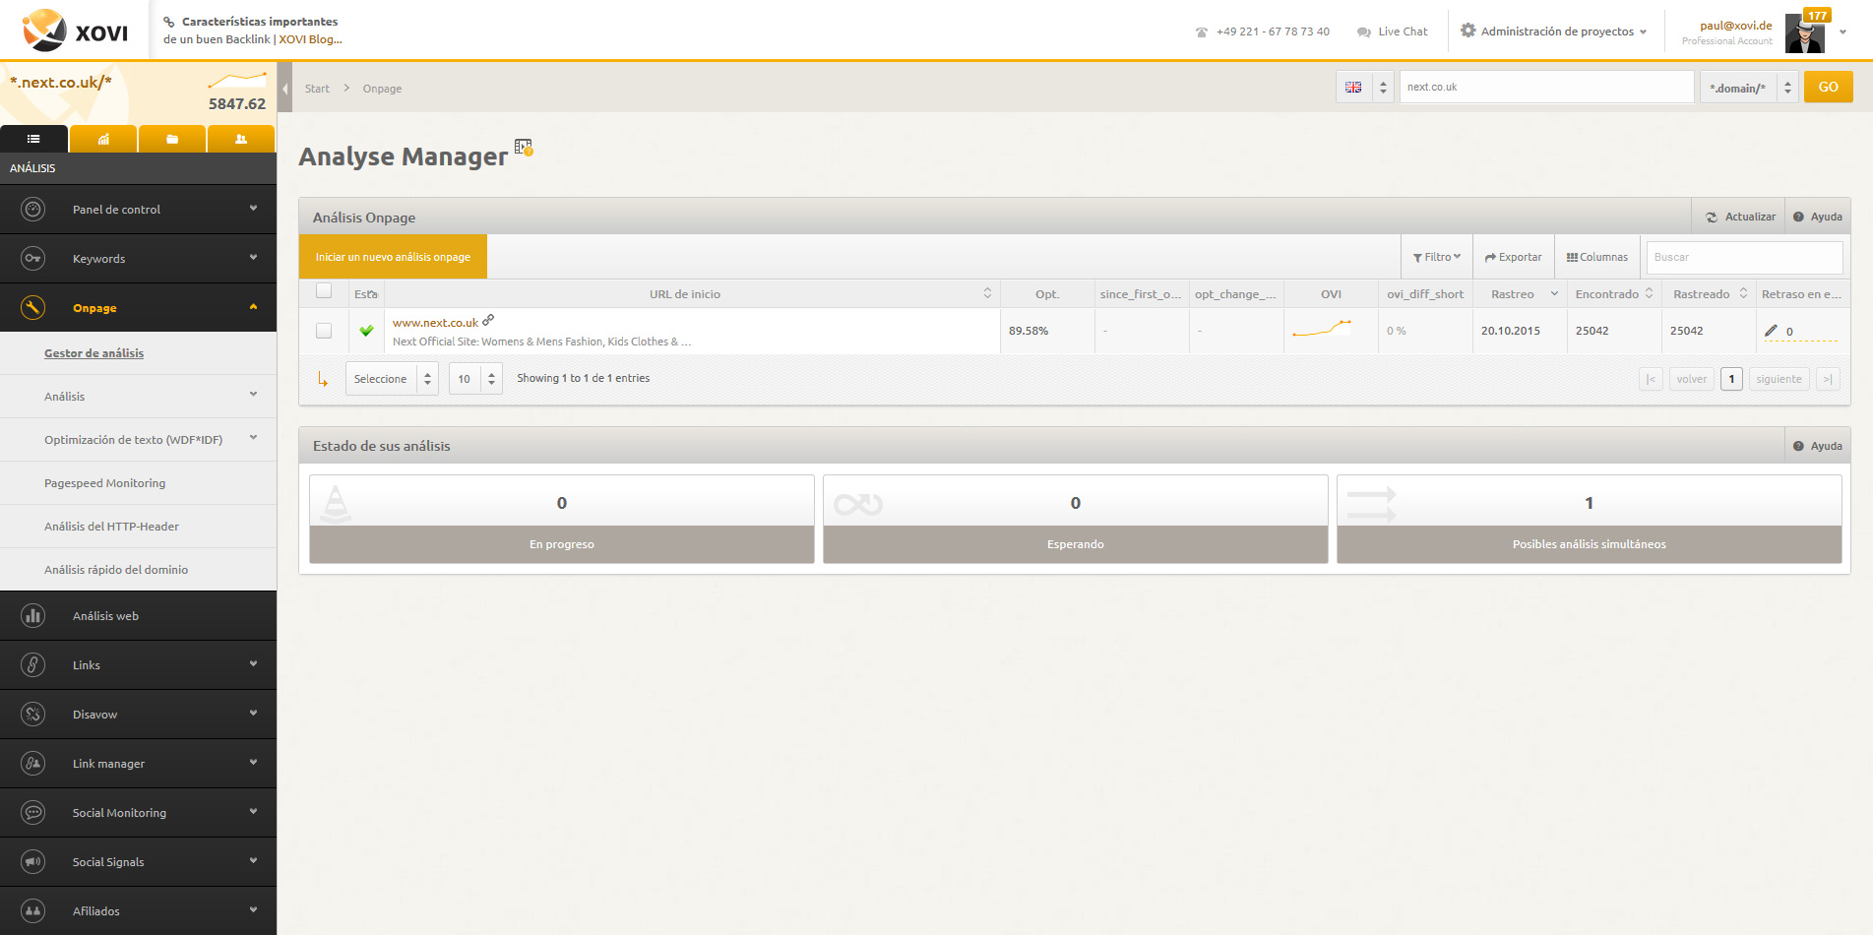
Task: Click the Exportar button
Action: tap(1514, 257)
